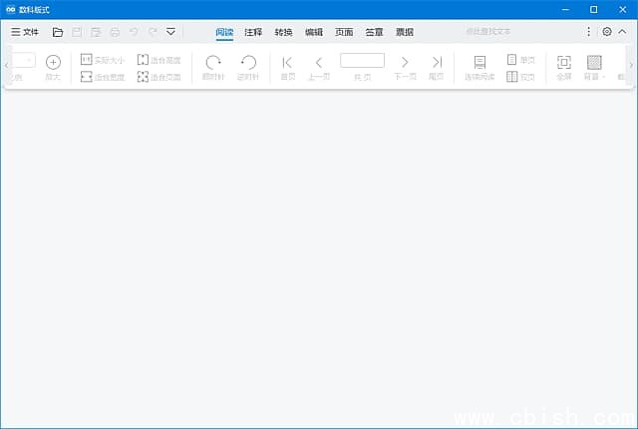Switch to the 票据 tab
Screen dimensions: 638x429
405,32
